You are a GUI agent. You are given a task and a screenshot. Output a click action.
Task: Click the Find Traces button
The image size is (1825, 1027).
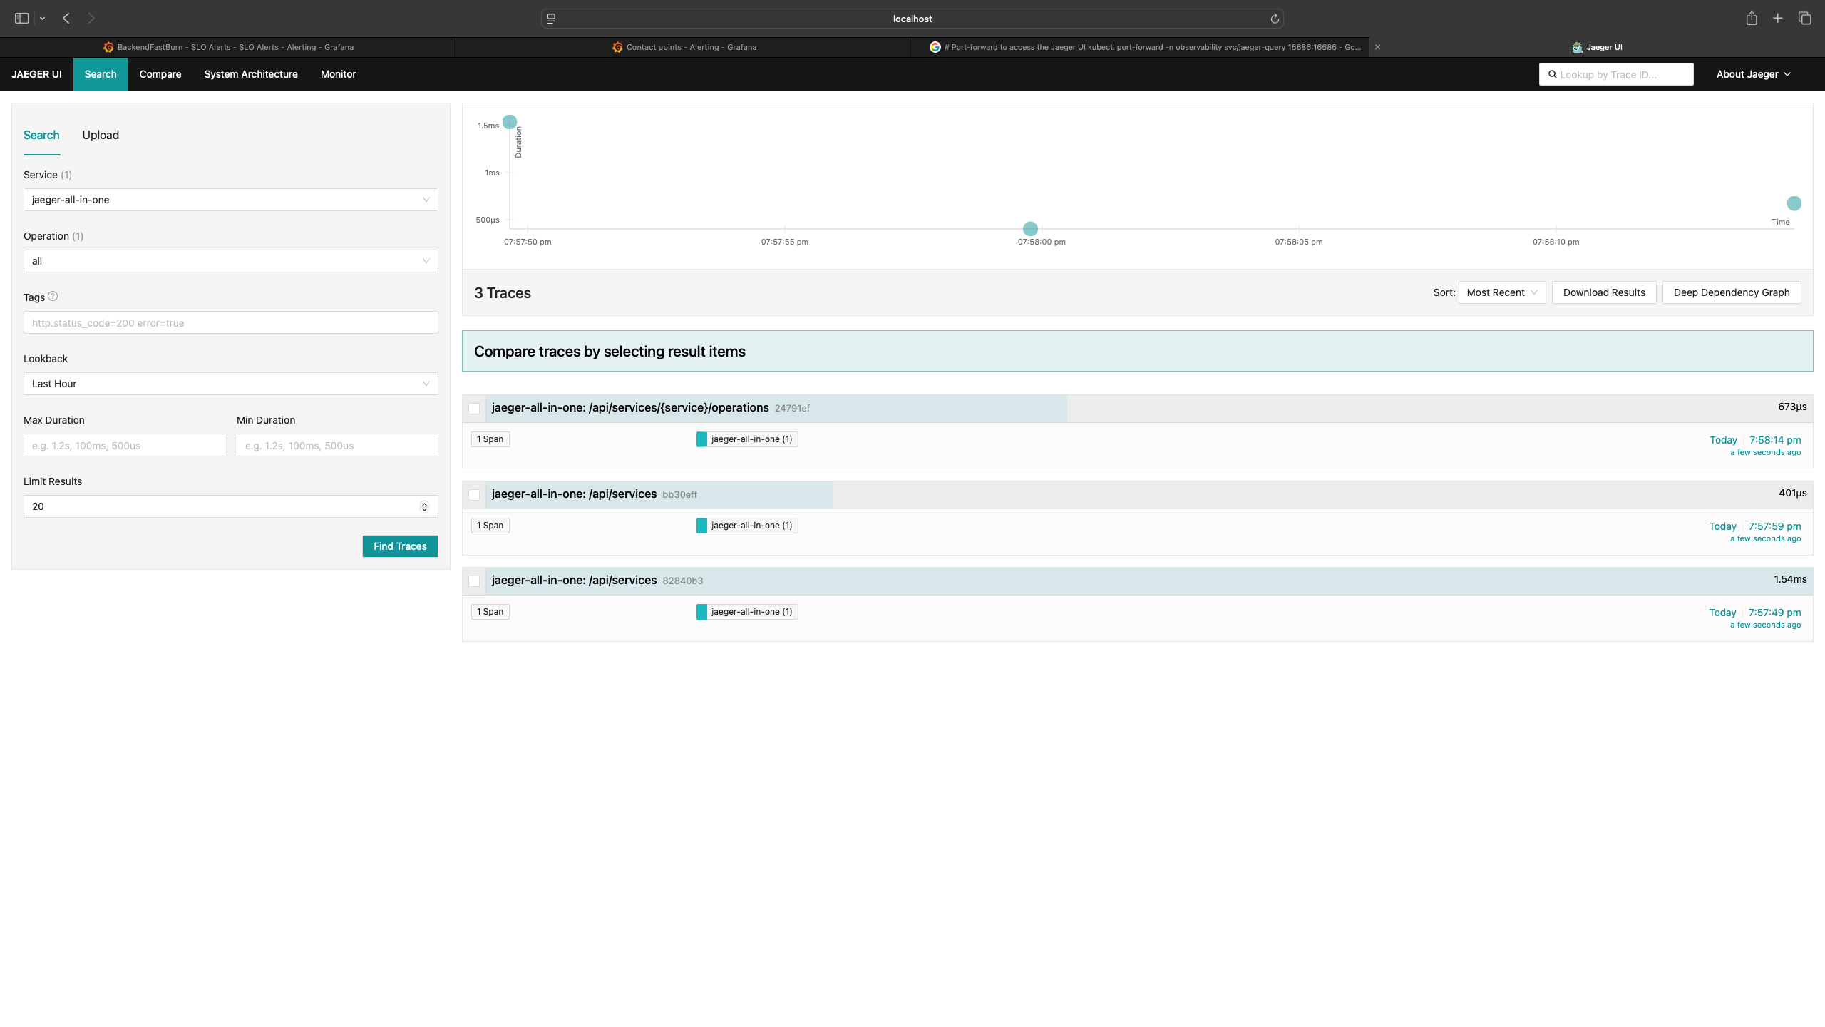[400, 546]
